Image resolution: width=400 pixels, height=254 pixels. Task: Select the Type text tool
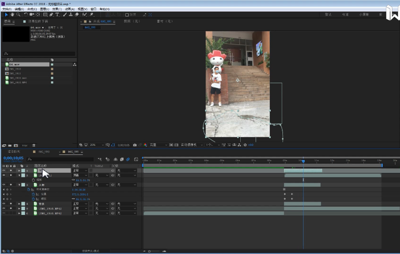[57, 15]
